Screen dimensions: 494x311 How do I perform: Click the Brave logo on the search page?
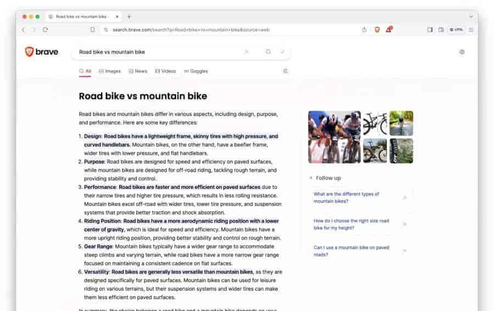(x=42, y=52)
